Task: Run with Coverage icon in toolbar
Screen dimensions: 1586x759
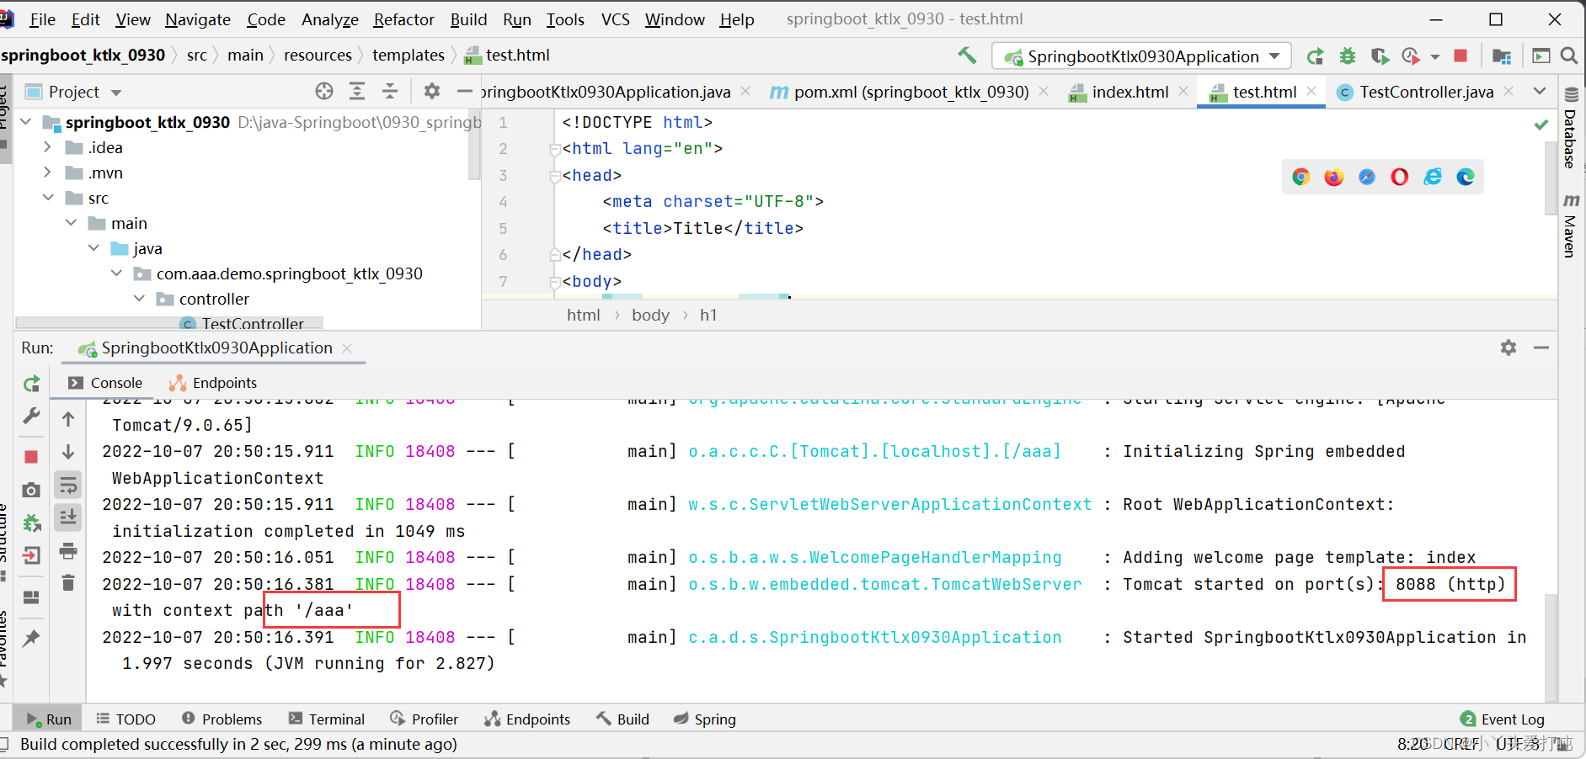Action: 1379,56
